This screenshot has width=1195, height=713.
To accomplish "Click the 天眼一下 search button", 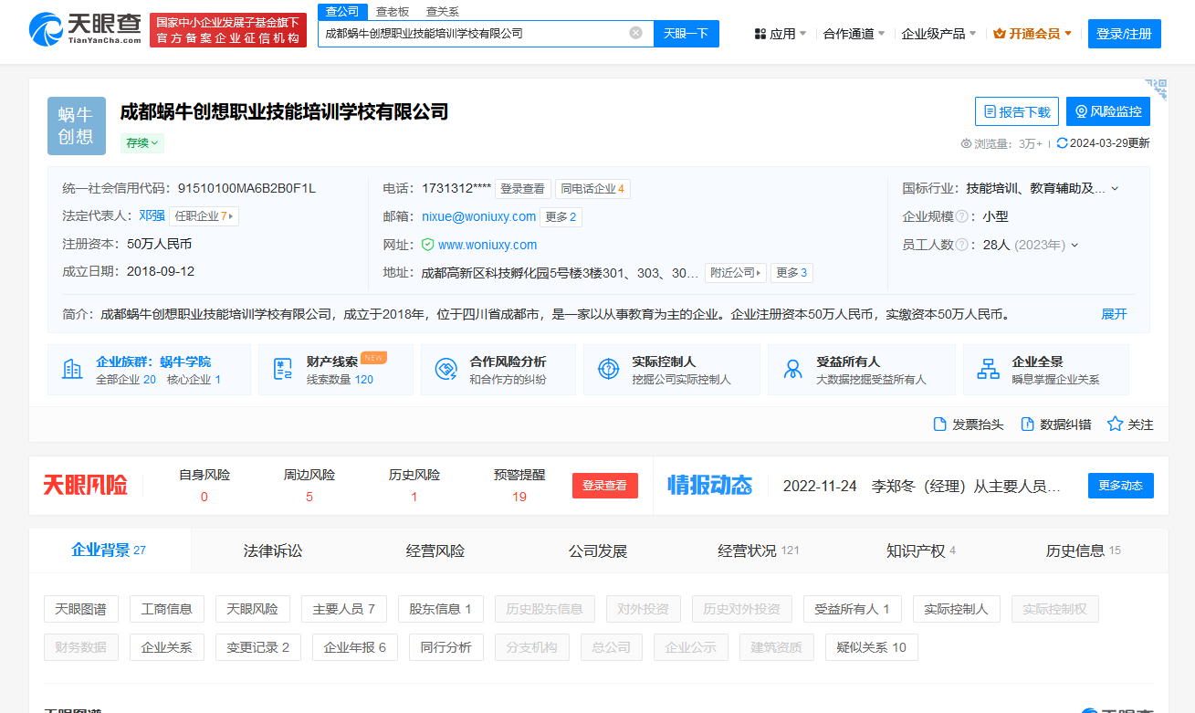I will point(686,33).
